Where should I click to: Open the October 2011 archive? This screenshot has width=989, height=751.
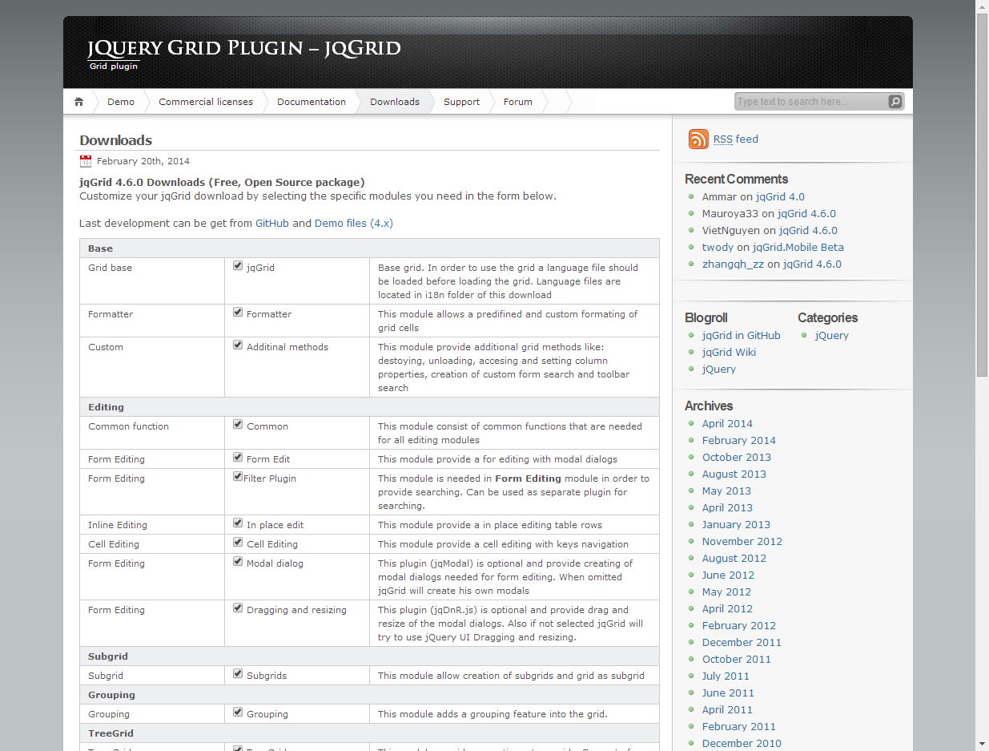737,660
